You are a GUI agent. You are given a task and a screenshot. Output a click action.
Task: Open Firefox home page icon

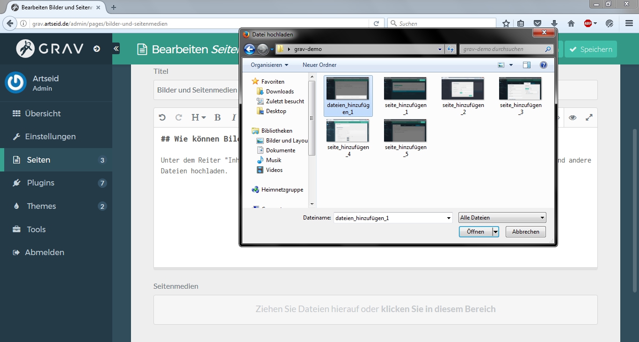coord(571,23)
